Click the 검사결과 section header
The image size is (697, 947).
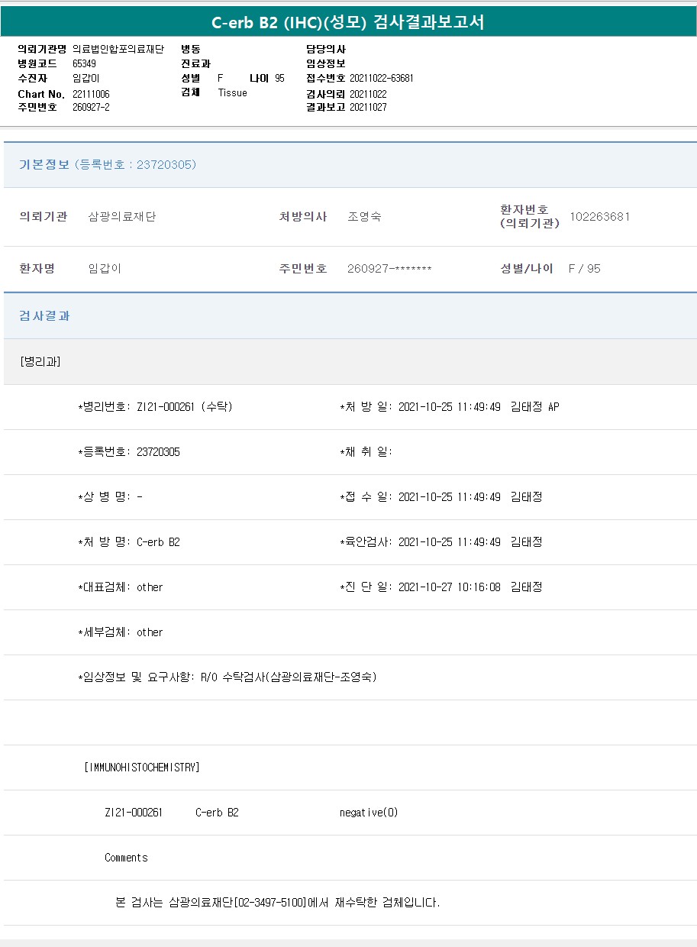pyautogui.click(x=44, y=316)
